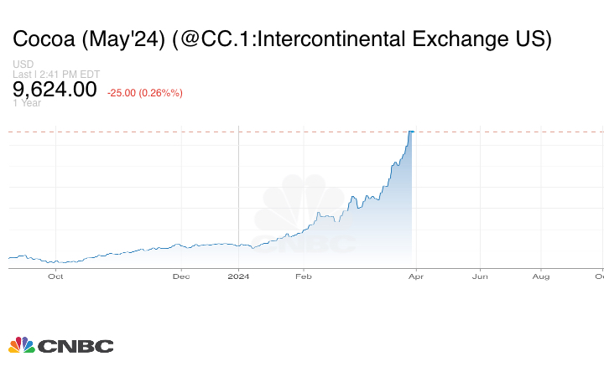Screen dimensions: 604x377
Task: Click the CNBC peacock logo at bottom left
Action: (22, 345)
